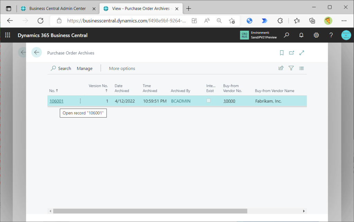Open the Time Archived column header
354x222 pixels.
tap(150, 88)
